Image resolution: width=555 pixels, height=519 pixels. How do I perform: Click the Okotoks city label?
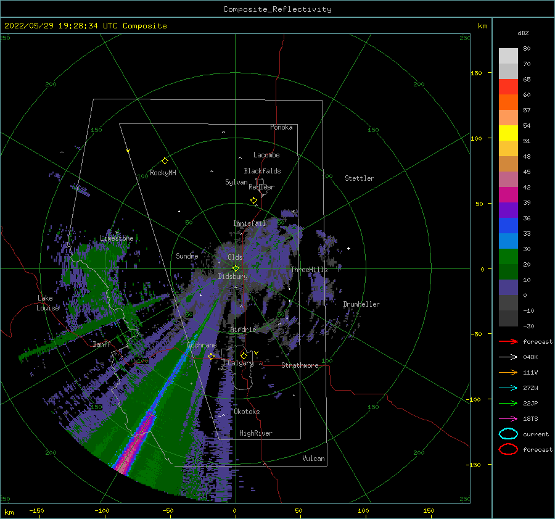coord(247,412)
